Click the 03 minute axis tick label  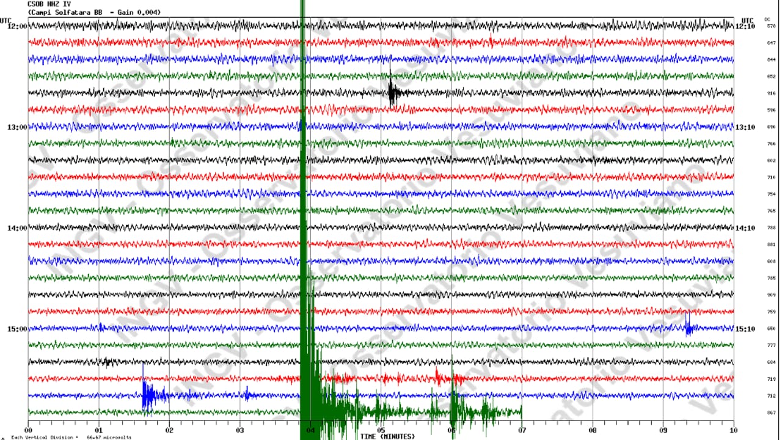click(240, 430)
